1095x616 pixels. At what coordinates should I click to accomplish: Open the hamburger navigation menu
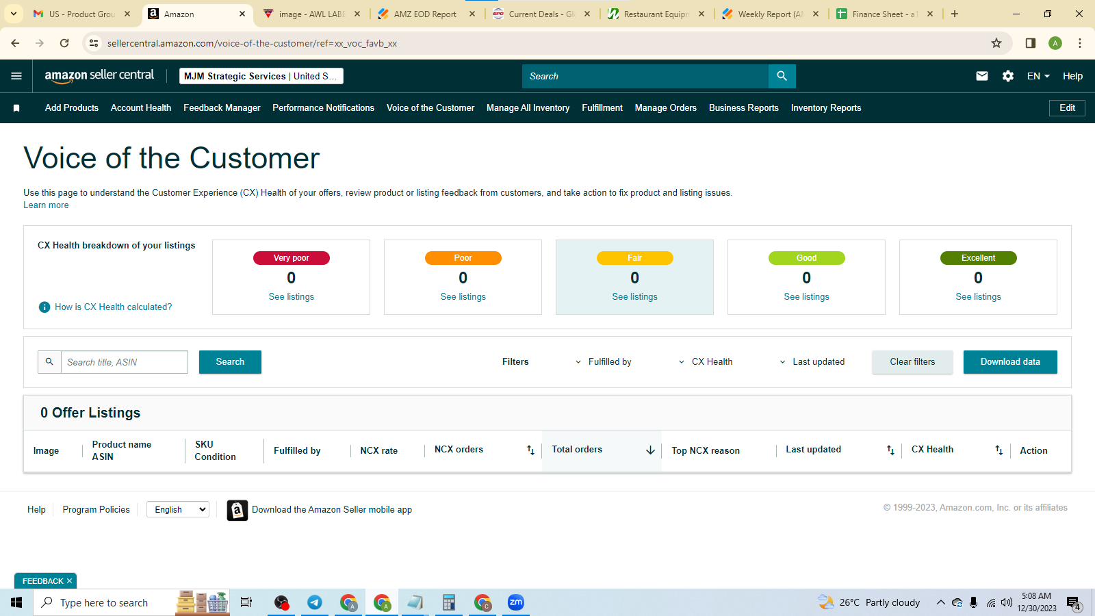click(16, 76)
